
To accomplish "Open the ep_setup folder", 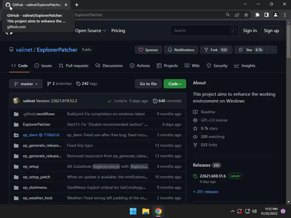I will (x=31, y=166).
